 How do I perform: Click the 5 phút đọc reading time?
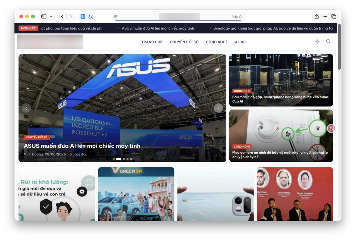point(78,154)
